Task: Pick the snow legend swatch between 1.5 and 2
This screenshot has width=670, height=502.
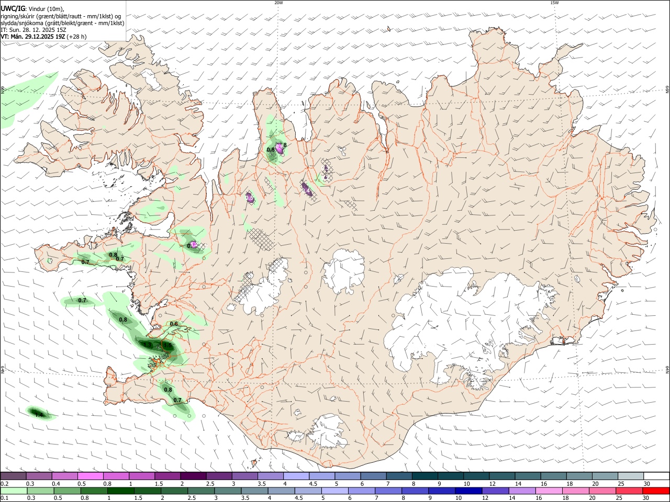Action: (167, 476)
